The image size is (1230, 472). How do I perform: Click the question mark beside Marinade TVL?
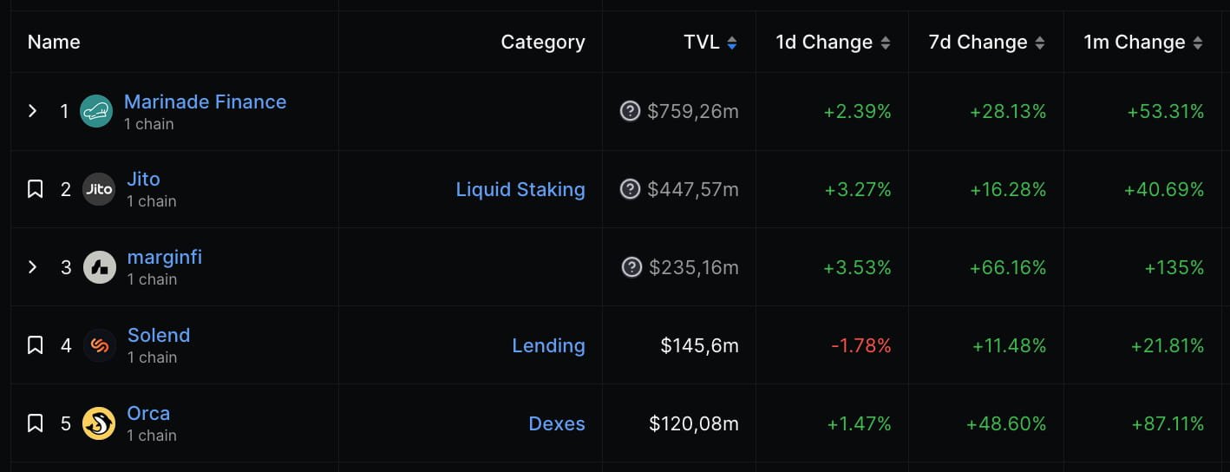tap(630, 111)
